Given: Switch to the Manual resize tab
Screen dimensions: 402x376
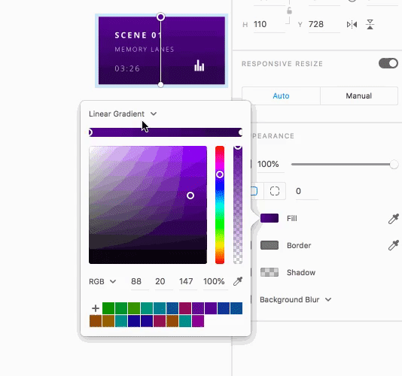Looking at the screenshot, I should click(358, 96).
